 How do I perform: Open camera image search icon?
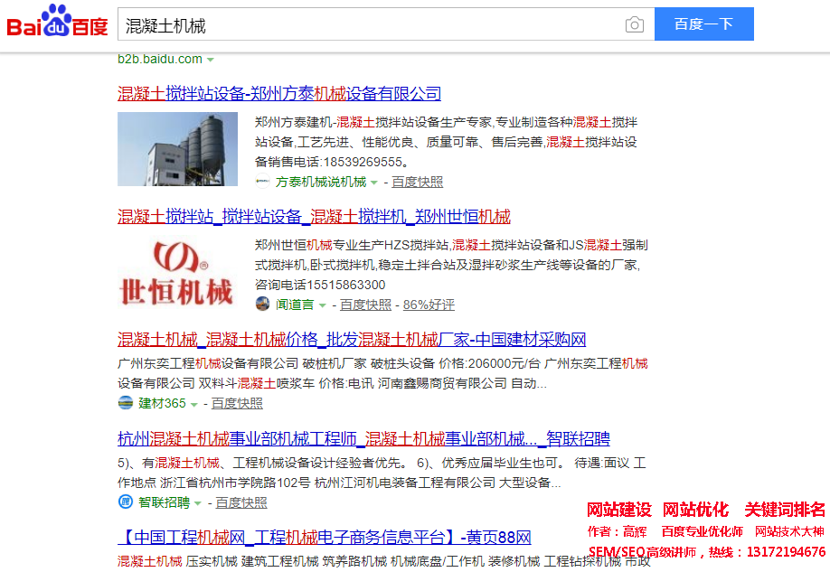click(635, 24)
